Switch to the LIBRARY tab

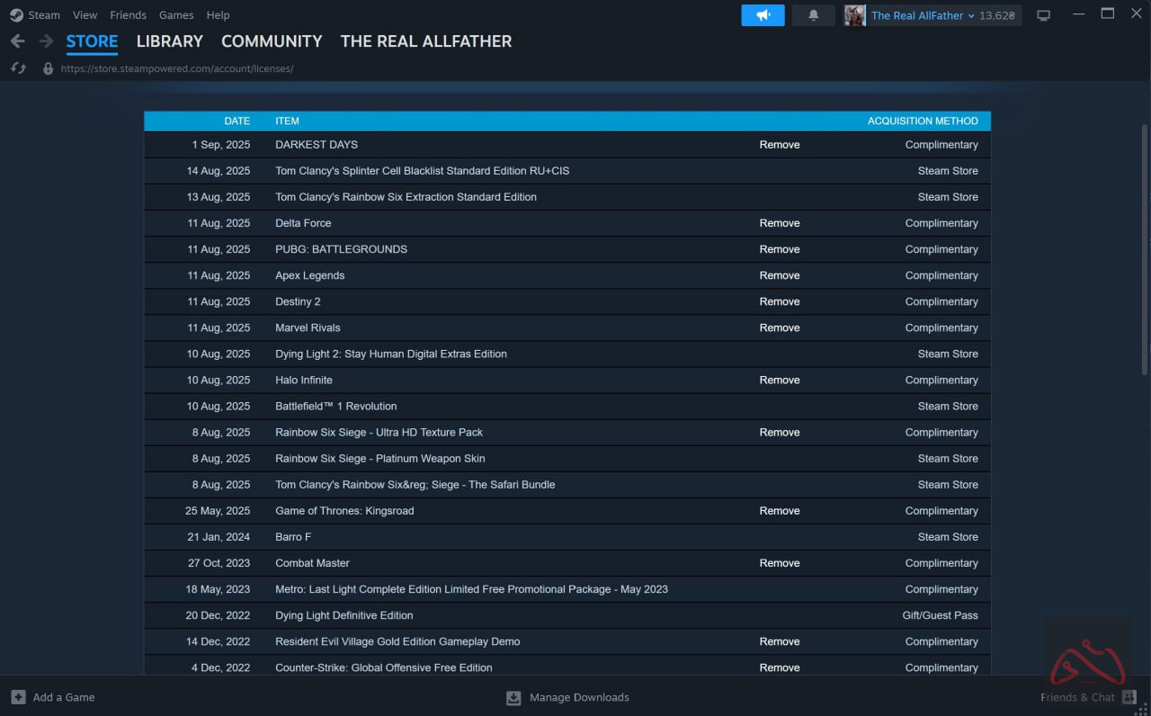click(x=169, y=41)
